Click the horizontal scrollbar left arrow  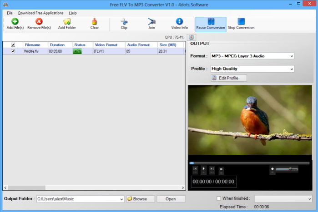5,188
